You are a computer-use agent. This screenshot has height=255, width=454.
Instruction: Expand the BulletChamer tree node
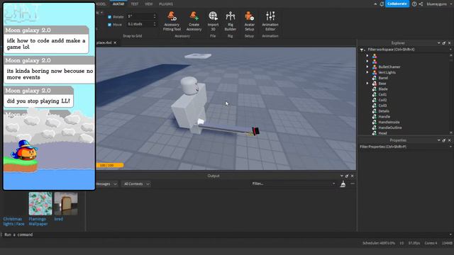(367, 67)
